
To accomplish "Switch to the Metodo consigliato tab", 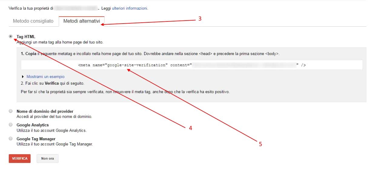I will point(33,21).
